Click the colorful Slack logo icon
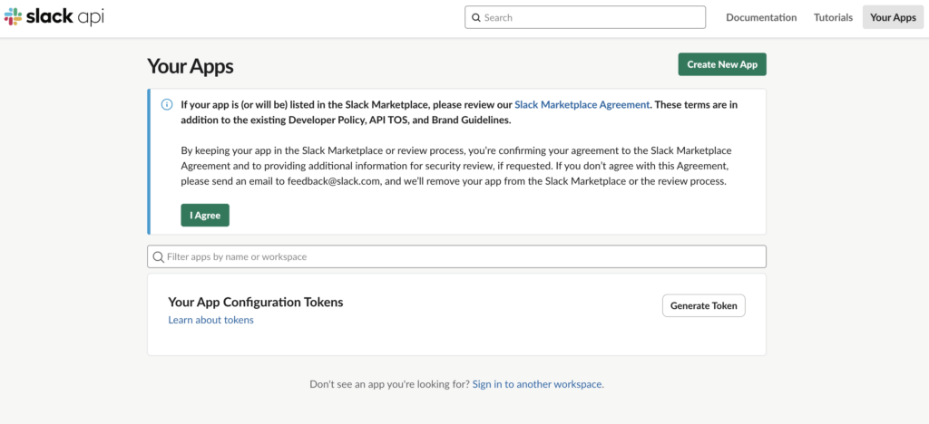 tap(13, 17)
